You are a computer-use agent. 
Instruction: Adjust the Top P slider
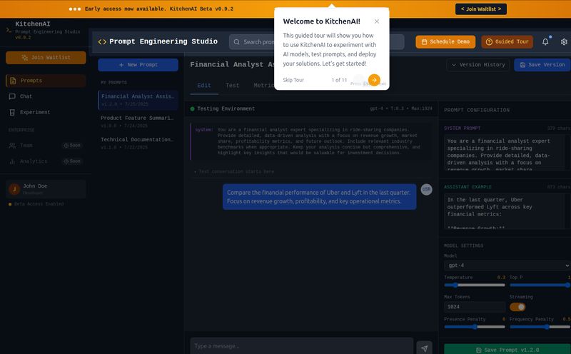click(x=540, y=285)
